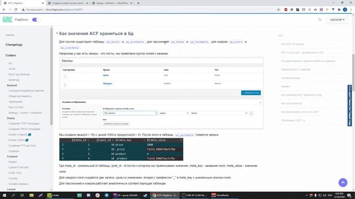Jump to Как значения ACF хранится TOC entry

(x=301, y=95)
